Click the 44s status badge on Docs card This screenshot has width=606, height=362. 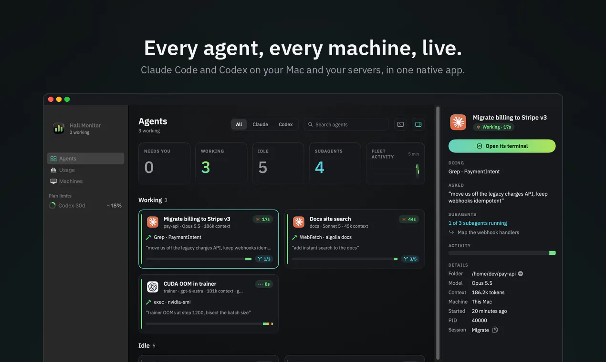tap(409, 219)
